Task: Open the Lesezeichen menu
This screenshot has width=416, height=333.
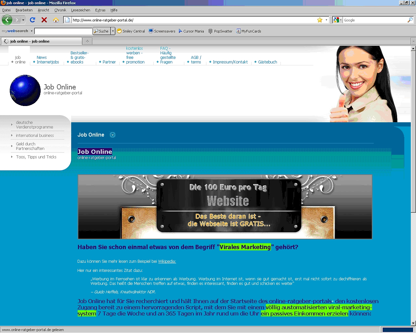Action: pos(81,10)
